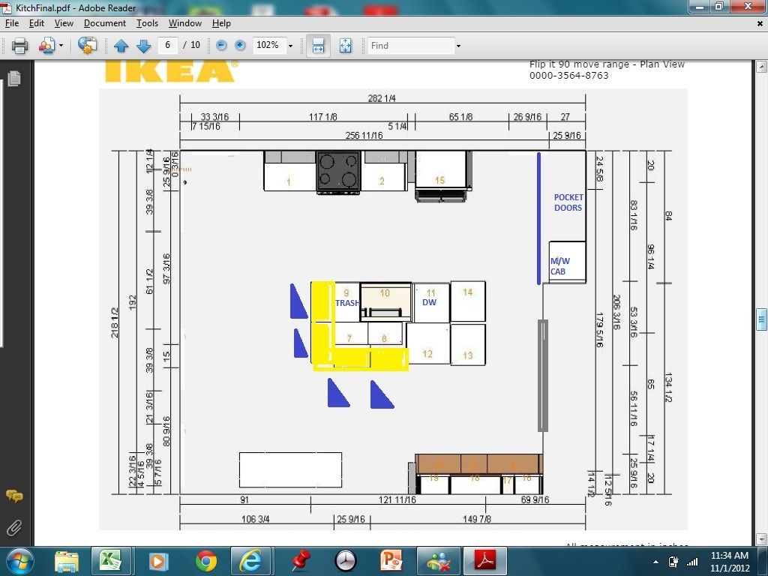Open the Comments panel in sidebar

click(x=13, y=496)
